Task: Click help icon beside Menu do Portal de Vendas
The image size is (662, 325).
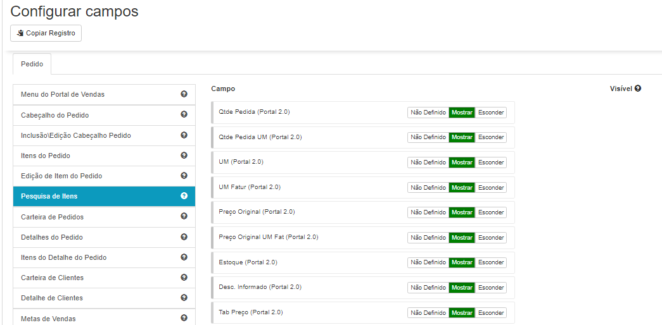Action: 184,94
